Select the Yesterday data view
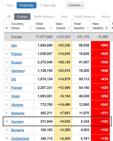Screen dimensions: 113x141 click(26, 5)
